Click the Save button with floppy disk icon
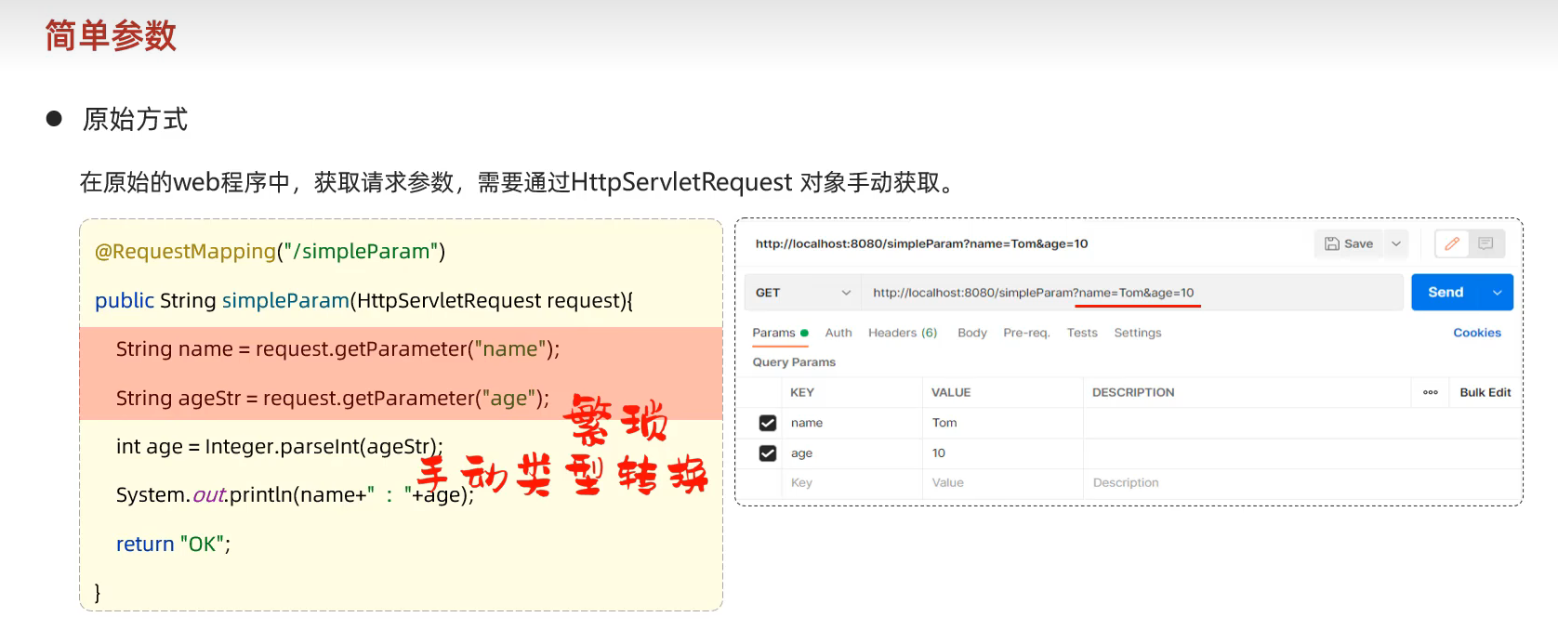 pyautogui.click(x=1349, y=243)
